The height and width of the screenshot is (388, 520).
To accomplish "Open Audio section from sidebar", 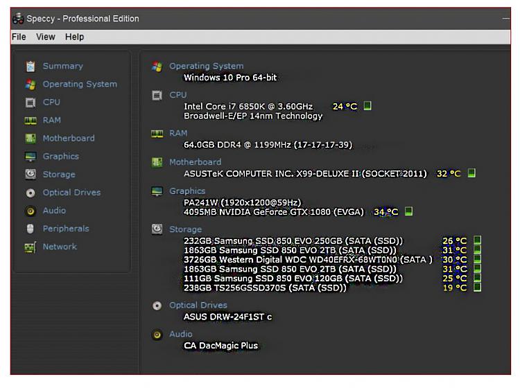I will tap(54, 211).
